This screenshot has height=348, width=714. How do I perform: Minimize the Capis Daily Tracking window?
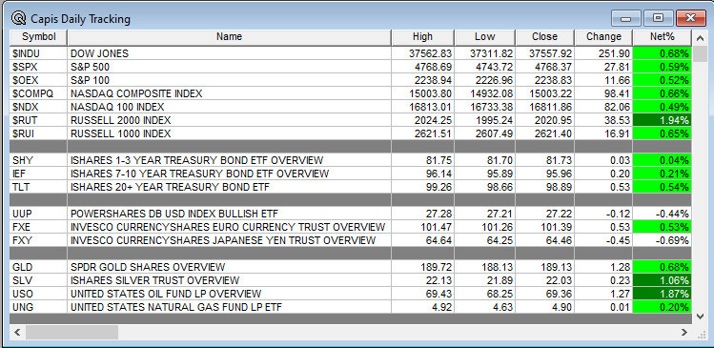(626, 19)
